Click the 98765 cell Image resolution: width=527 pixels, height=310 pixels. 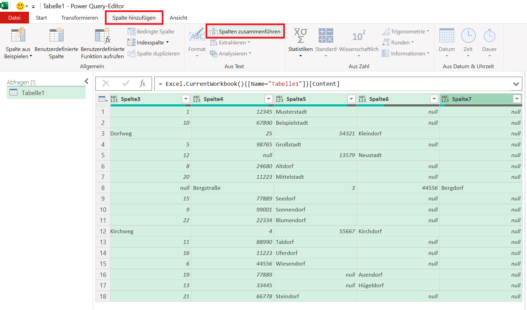(x=232, y=145)
